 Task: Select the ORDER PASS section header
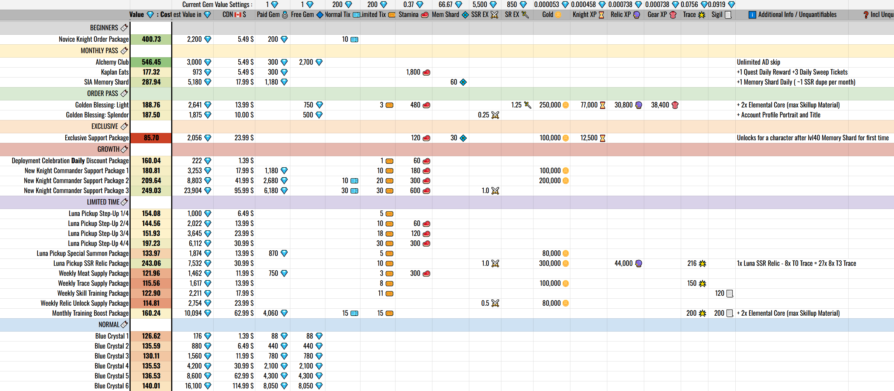point(102,93)
